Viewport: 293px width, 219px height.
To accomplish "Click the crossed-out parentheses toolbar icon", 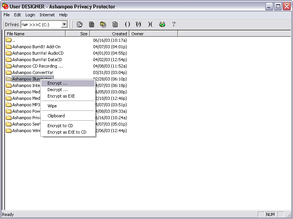I will pyautogui.click(x=139, y=24).
